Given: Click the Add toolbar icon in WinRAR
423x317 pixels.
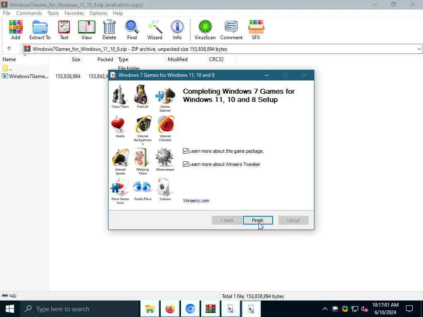Looking at the screenshot, I should pos(16,30).
